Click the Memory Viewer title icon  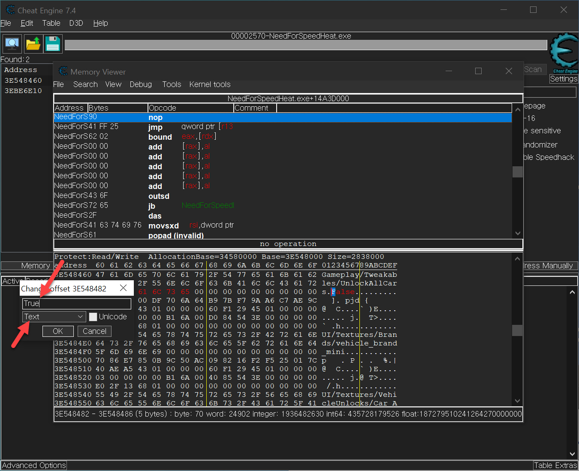coord(63,71)
